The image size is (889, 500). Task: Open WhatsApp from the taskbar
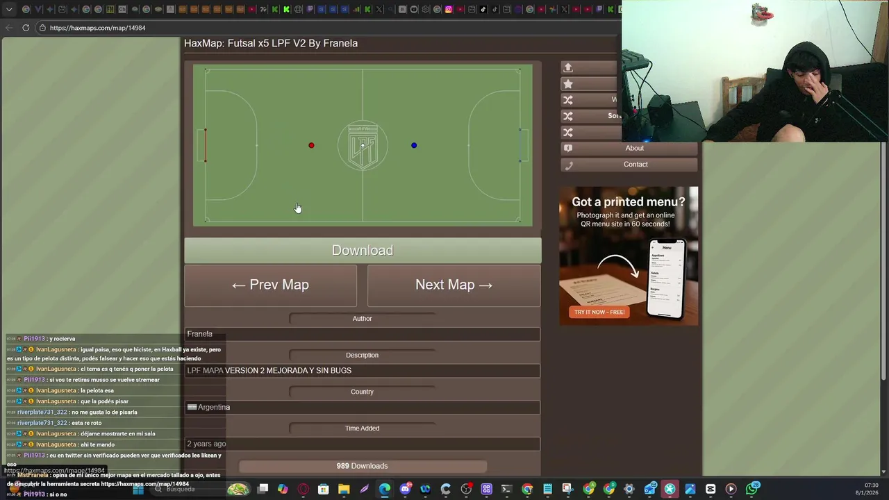pyautogui.click(x=751, y=490)
